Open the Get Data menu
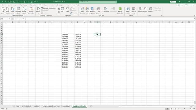The image size is (196, 110). tap(3, 10)
